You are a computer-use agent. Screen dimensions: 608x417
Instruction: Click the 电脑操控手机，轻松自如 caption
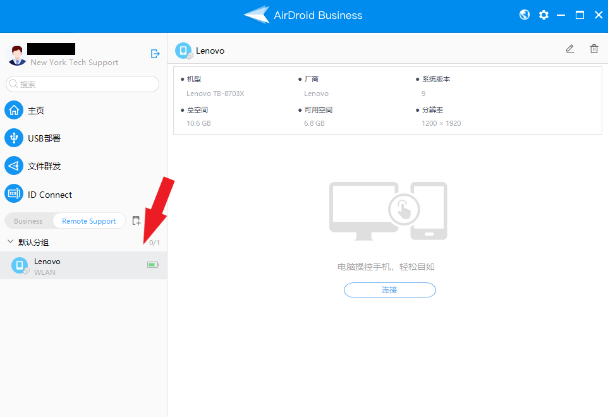(386, 267)
